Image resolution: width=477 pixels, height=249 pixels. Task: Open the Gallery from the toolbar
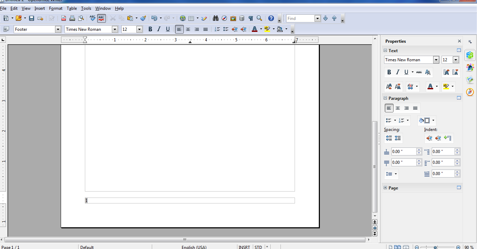pos(233,18)
